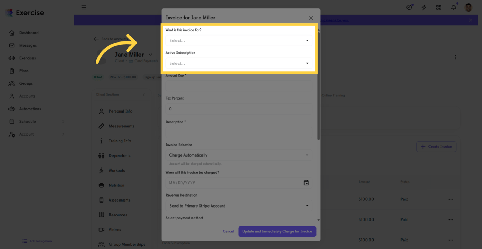Open the apps grid icon
The image size is (482, 249).
click(439, 7)
